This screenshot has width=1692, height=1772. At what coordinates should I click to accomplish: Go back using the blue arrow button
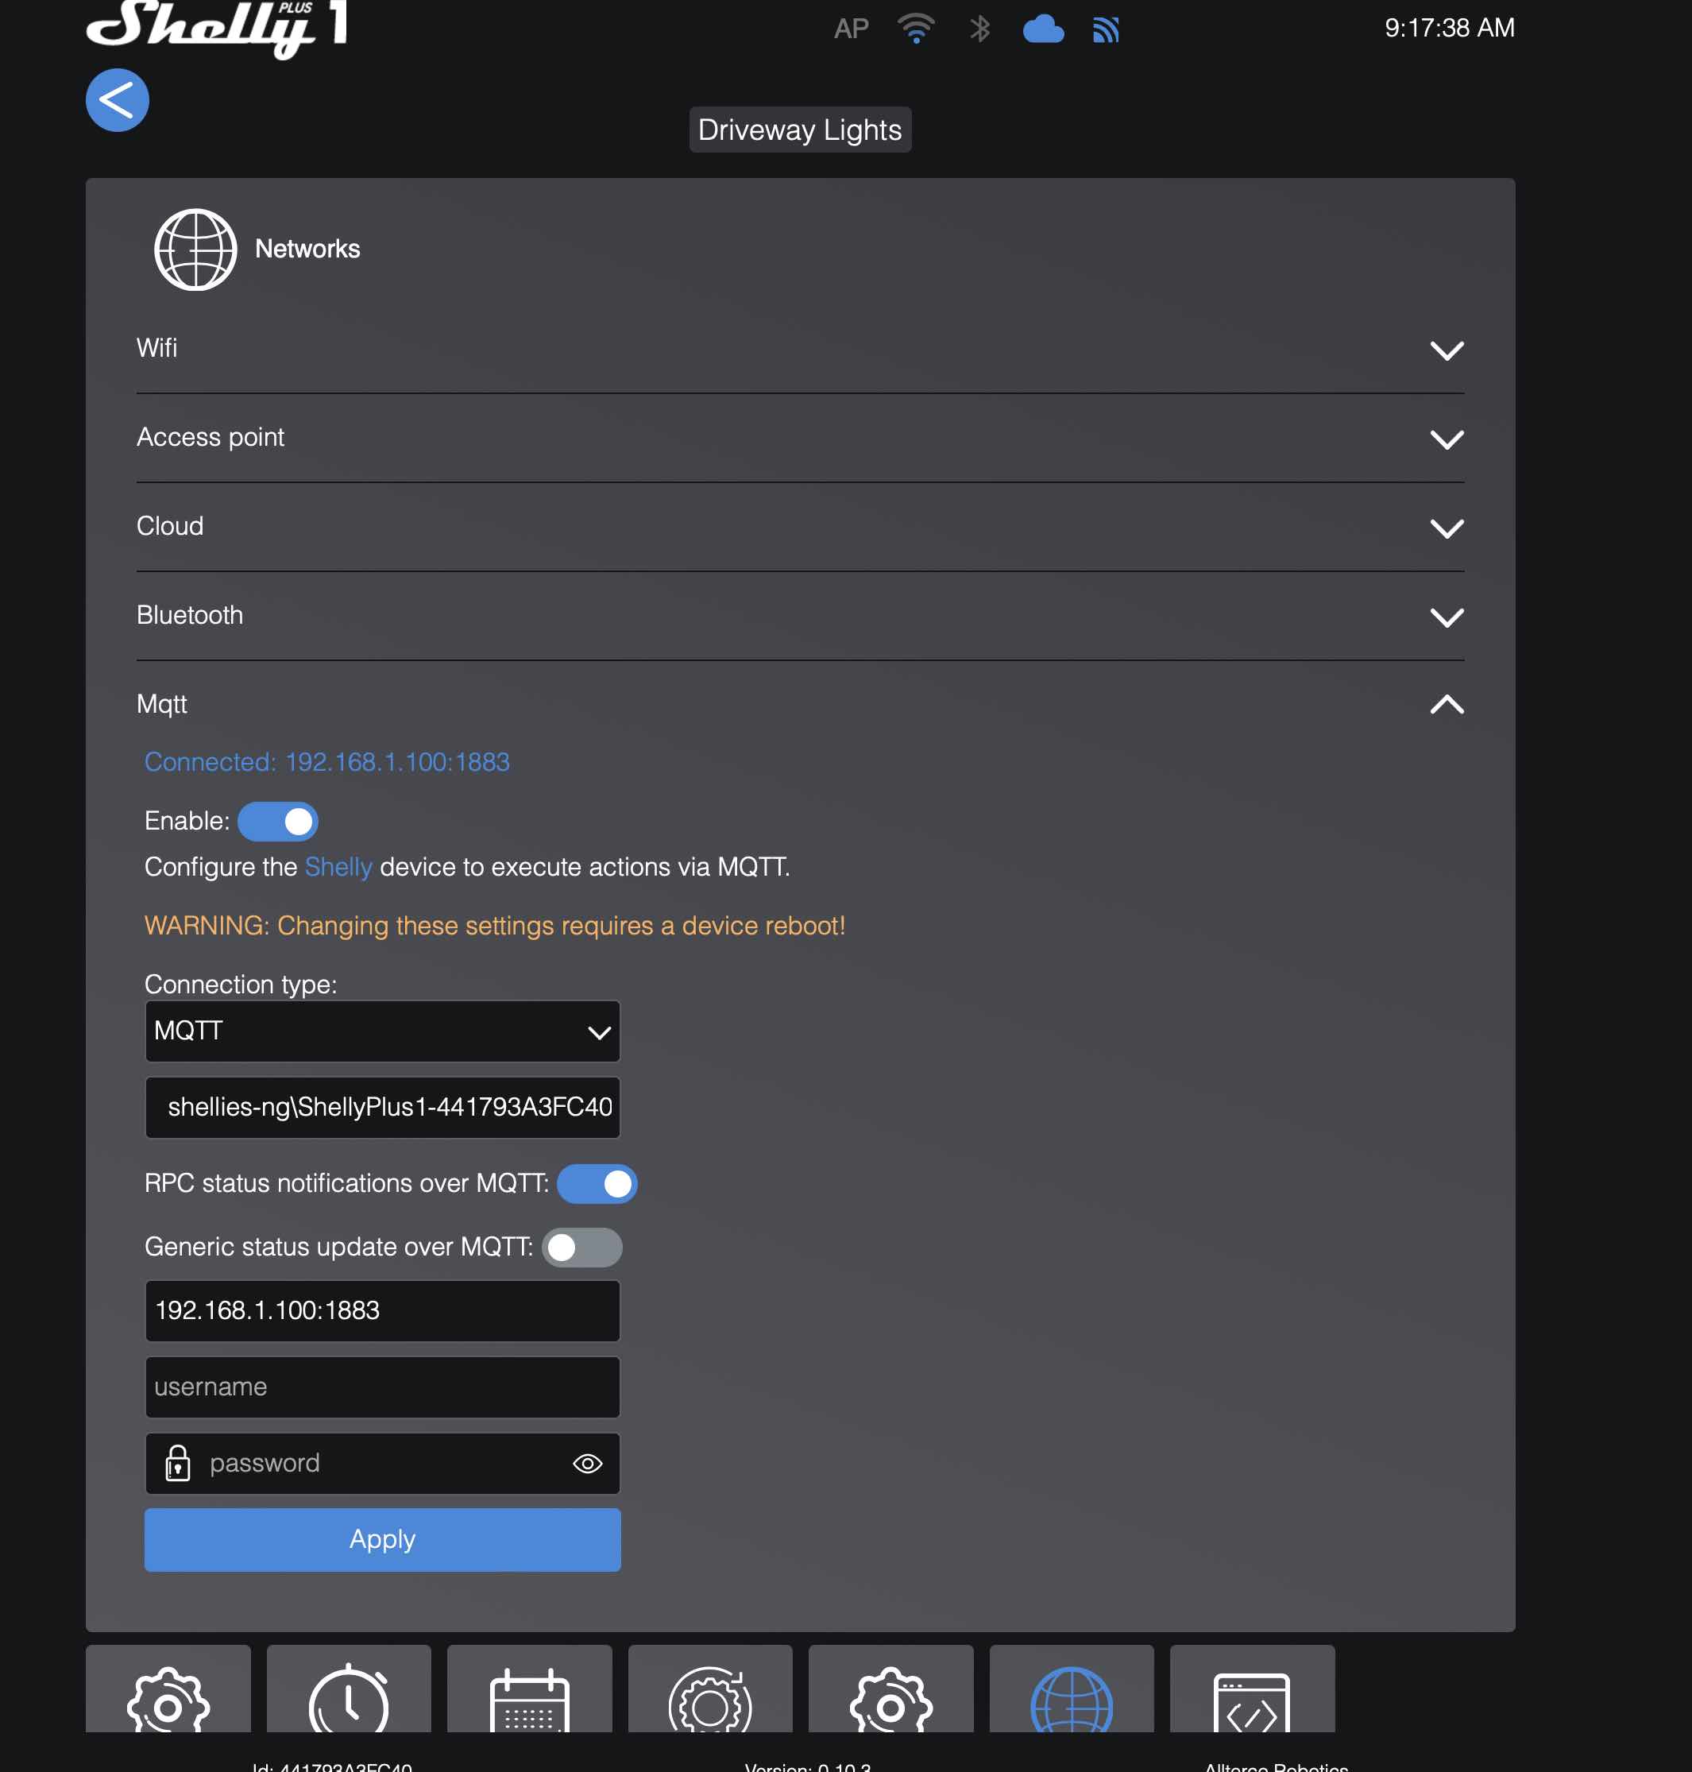point(118,100)
